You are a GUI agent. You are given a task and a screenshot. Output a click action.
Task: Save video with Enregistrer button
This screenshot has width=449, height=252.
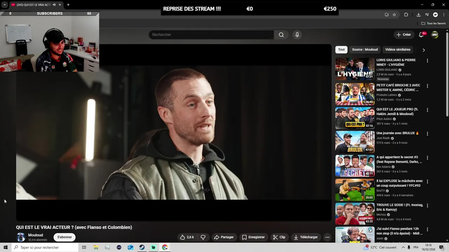point(253,237)
